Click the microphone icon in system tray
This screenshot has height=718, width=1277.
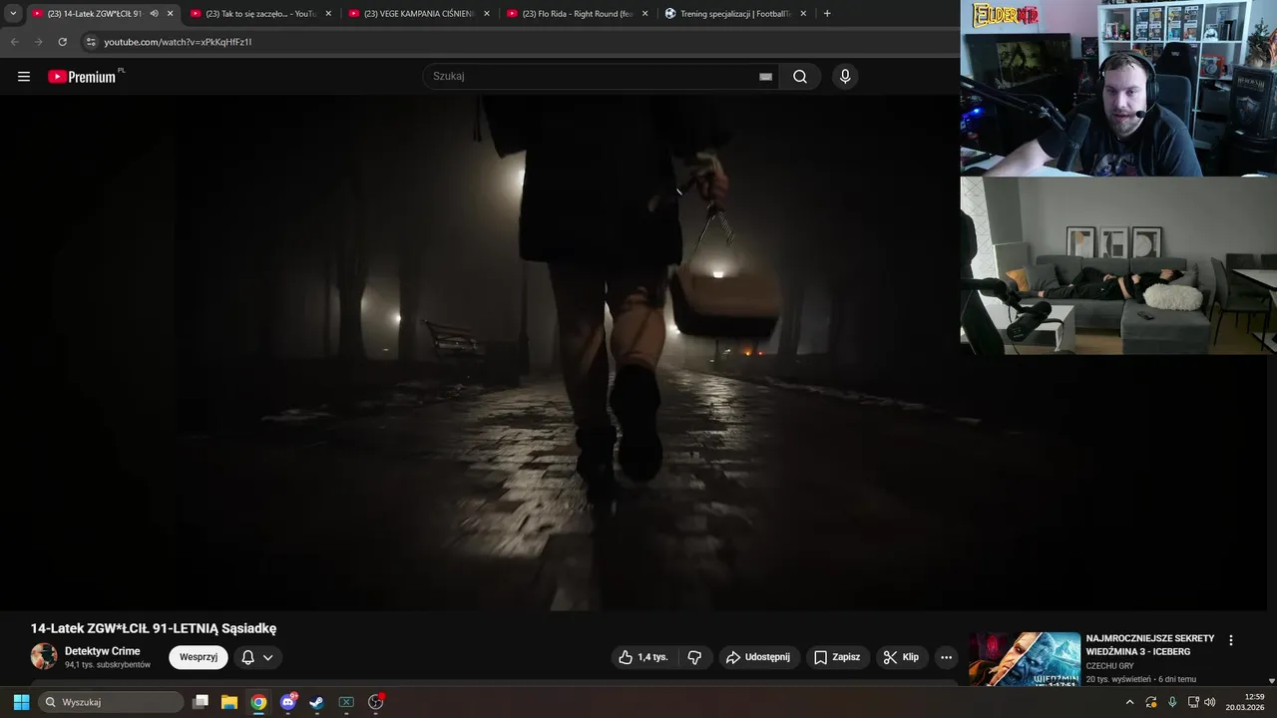tap(1172, 702)
